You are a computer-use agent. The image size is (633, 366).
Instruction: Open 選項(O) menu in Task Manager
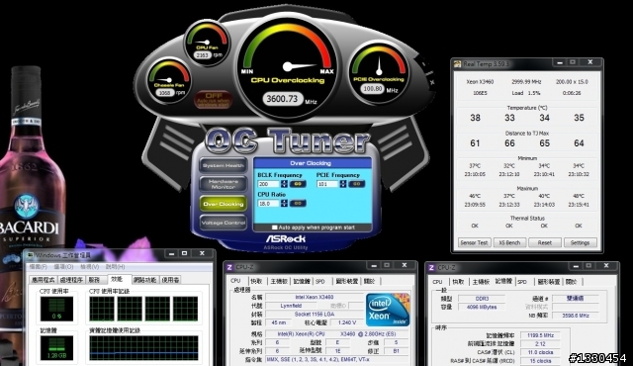(x=63, y=267)
